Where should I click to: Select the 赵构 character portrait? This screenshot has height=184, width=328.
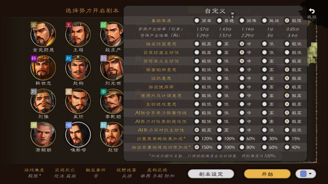78,68
